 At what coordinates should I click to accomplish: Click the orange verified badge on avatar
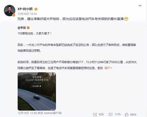(x=14, y=15)
